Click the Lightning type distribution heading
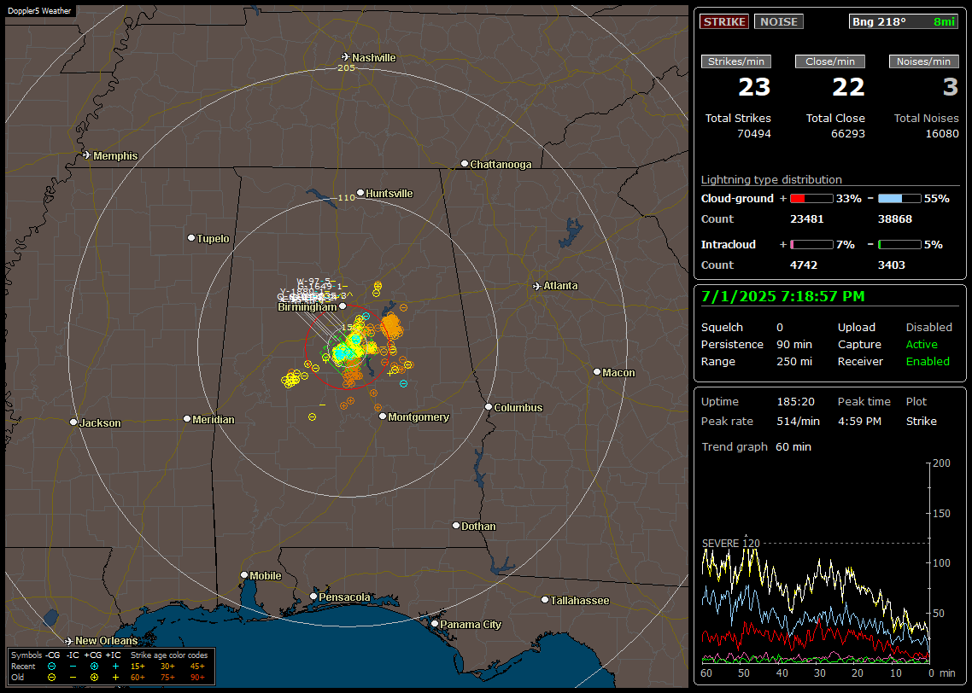 [771, 179]
